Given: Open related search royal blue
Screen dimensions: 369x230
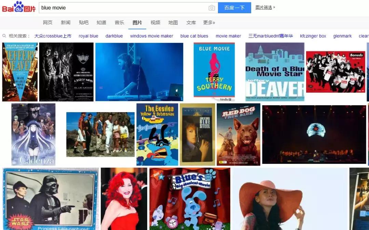Looking at the screenshot, I should click(88, 36).
